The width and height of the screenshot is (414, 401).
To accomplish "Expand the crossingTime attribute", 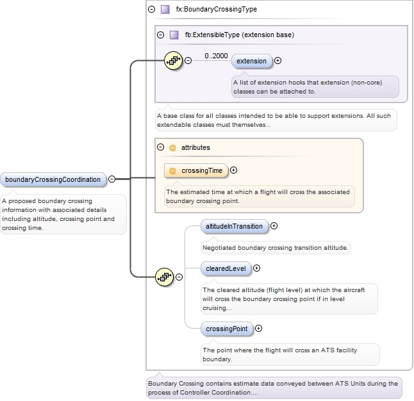I will click(x=234, y=170).
